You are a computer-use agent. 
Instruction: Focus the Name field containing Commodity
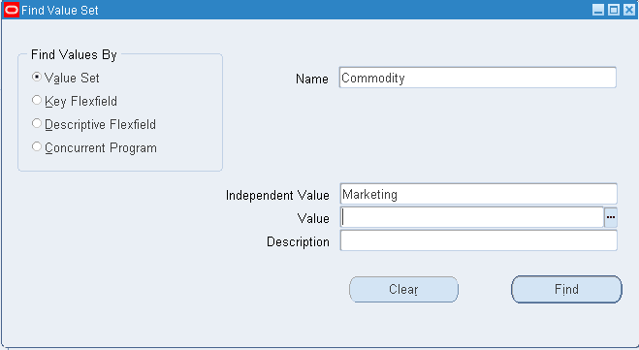coord(478,78)
